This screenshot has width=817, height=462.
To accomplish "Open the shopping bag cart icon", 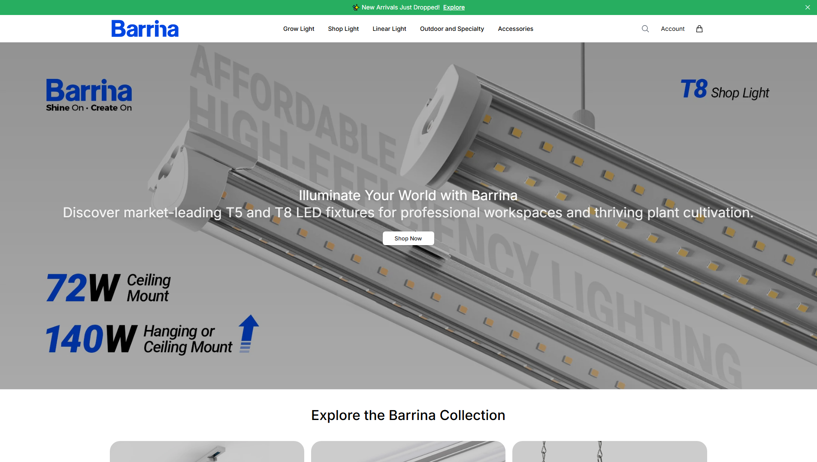I will tap(699, 29).
